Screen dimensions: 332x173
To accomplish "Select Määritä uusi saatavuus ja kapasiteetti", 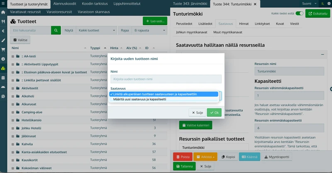I will click(164, 99).
